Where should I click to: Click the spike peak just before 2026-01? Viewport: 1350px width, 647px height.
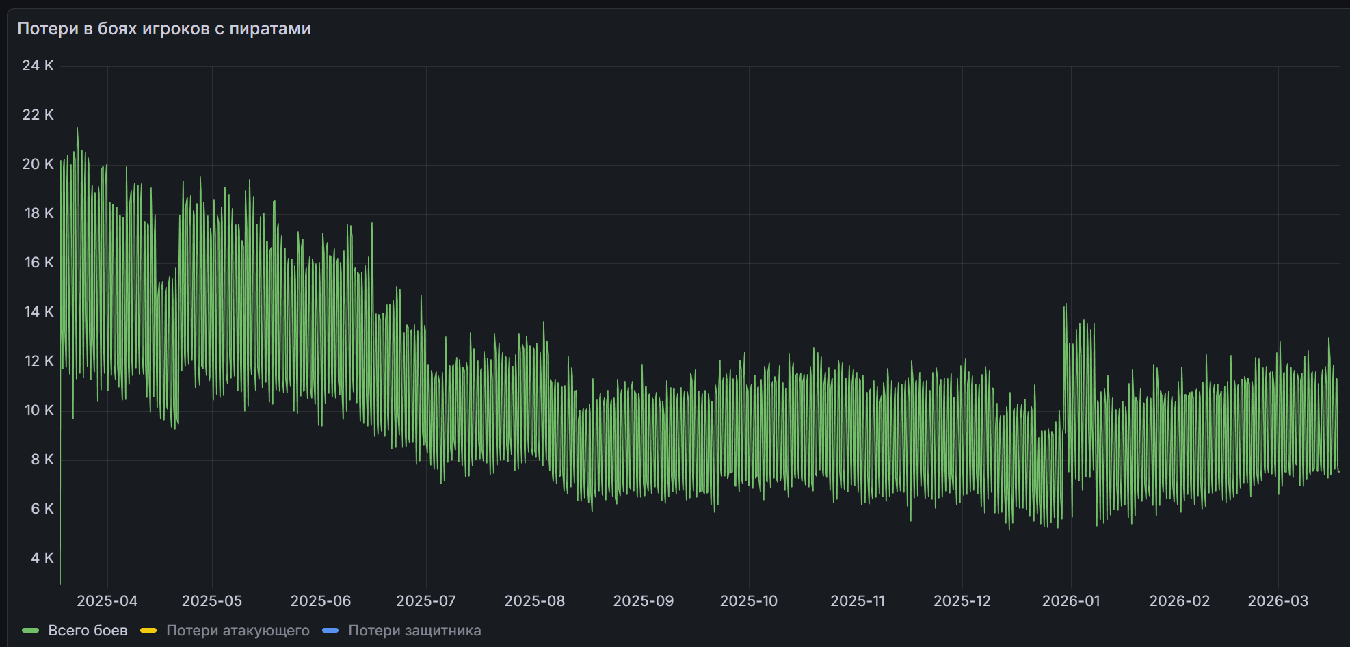pyautogui.click(x=1066, y=305)
